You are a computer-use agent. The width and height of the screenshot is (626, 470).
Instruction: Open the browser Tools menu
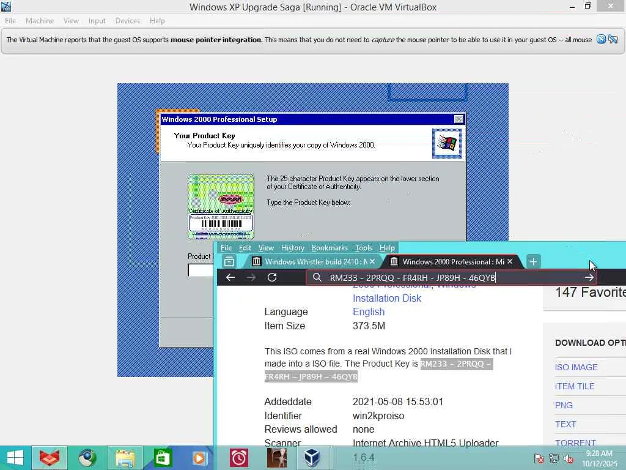pos(363,248)
